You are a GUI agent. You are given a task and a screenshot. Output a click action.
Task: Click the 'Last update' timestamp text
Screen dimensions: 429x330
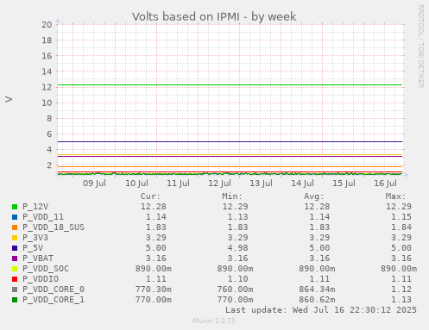[x=321, y=310]
